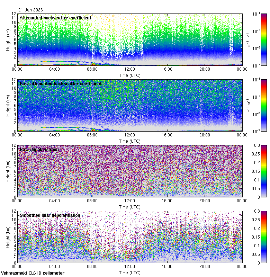Click Height (km) axis label of raw depolarisation plot
The height and width of the screenshot is (277, 270).
pyautogui.click(x=8, y=171)
